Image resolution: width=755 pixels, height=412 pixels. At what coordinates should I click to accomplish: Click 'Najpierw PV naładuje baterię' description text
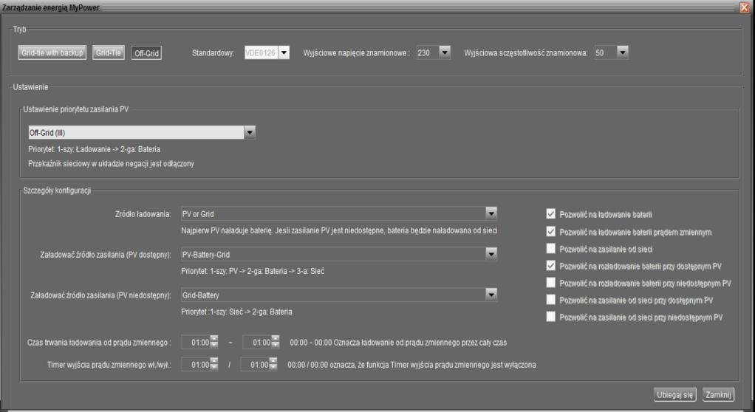click(x=340, y=230)
